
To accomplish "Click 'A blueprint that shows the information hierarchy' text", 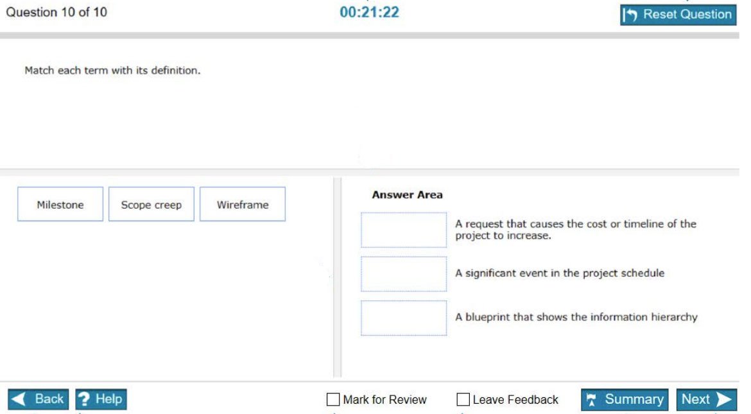I will [x=576, y=317].
